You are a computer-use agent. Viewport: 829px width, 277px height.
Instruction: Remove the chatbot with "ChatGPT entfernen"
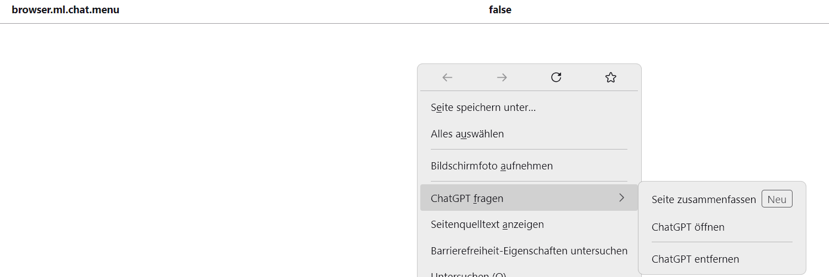tap(695, 259)
